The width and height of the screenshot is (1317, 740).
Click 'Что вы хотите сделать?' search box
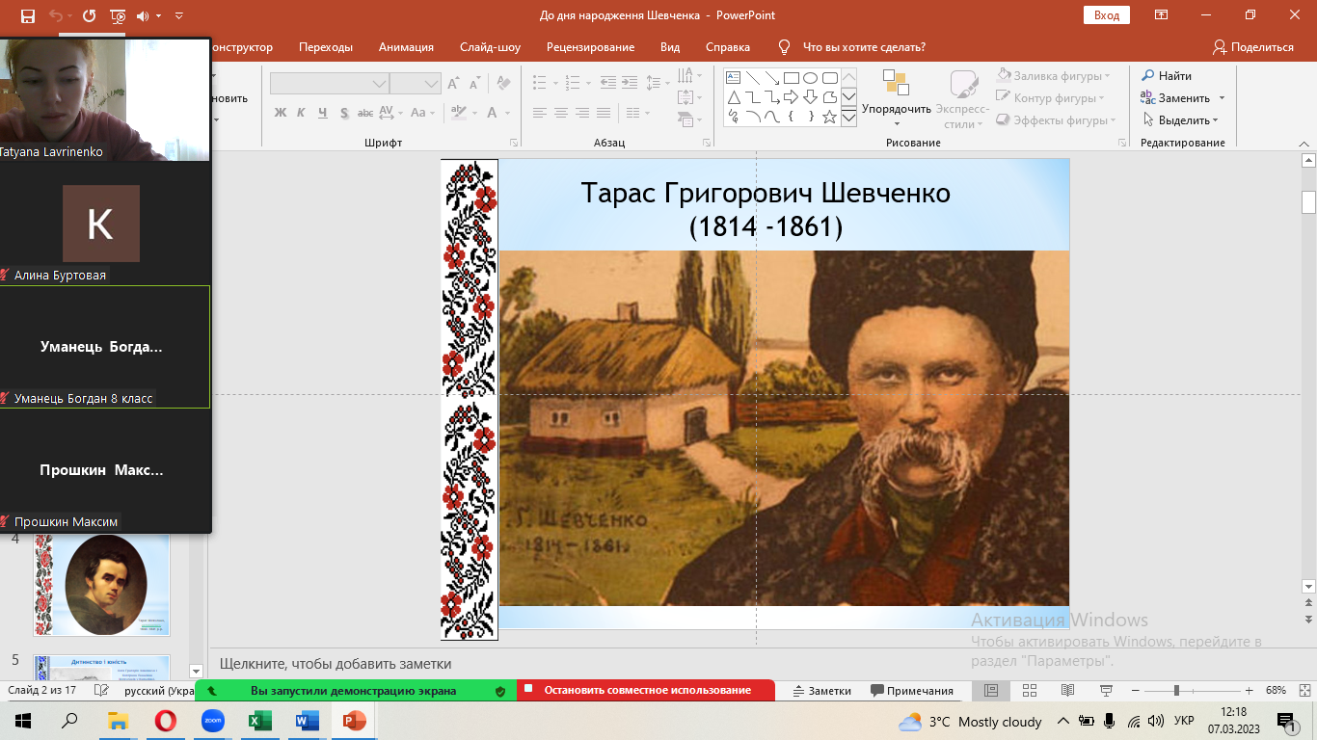[864, 47]
